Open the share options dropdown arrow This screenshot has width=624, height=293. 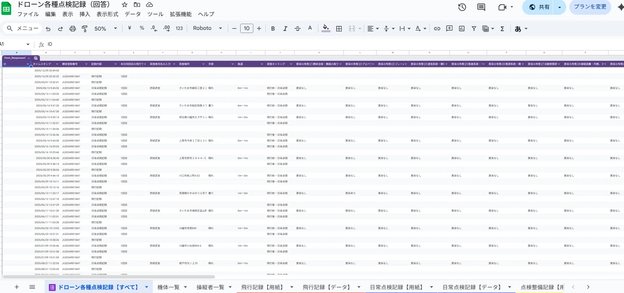[560, 7]
